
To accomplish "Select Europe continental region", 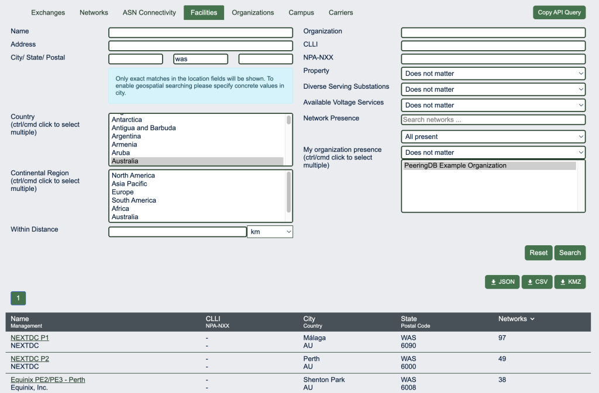I will [197, 192].
